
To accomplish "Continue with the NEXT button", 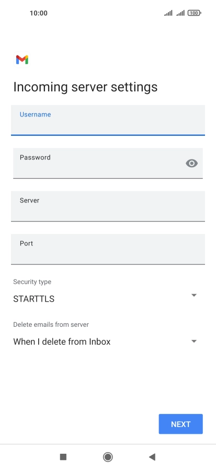I will click(x=181, y=424).
